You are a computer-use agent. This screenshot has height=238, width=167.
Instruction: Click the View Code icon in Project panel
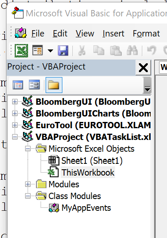coord(18,85)
